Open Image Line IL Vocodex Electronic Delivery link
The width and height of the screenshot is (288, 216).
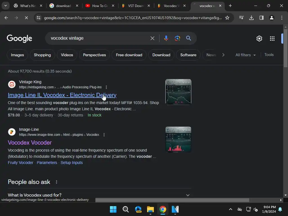tap(62, 95)
